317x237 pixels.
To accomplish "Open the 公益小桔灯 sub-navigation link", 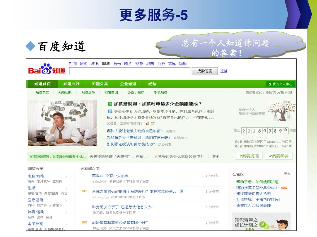I will (136, 93).
